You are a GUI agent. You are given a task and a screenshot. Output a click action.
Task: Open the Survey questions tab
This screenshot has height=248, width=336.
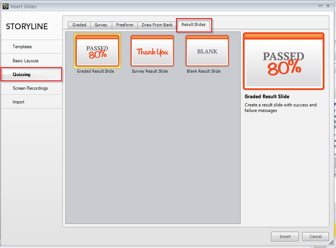[101, 25]
